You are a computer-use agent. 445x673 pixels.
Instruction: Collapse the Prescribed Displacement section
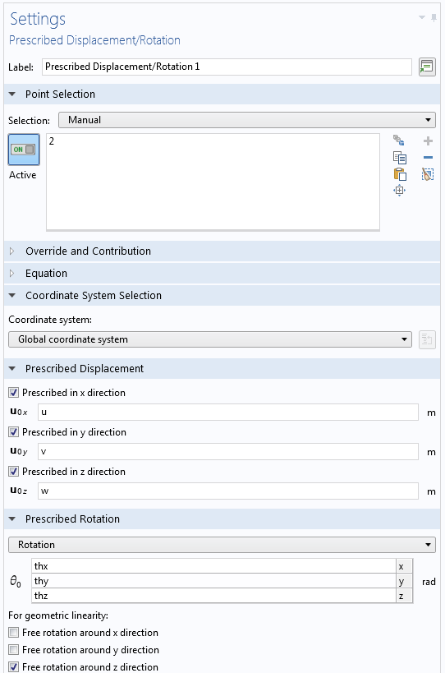tap(12, 369)
